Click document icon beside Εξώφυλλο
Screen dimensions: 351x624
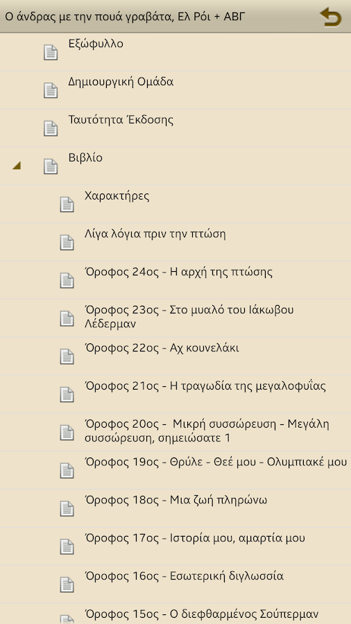coord(51,53)
